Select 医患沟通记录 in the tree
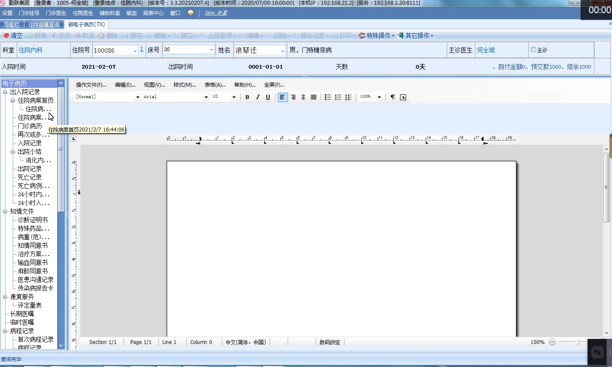The height and width of the screenshot is (367, 612). pyautogui.click(x=36, y=280)
